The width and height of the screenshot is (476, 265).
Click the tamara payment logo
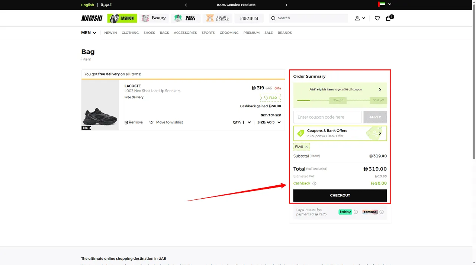point(370,212)
